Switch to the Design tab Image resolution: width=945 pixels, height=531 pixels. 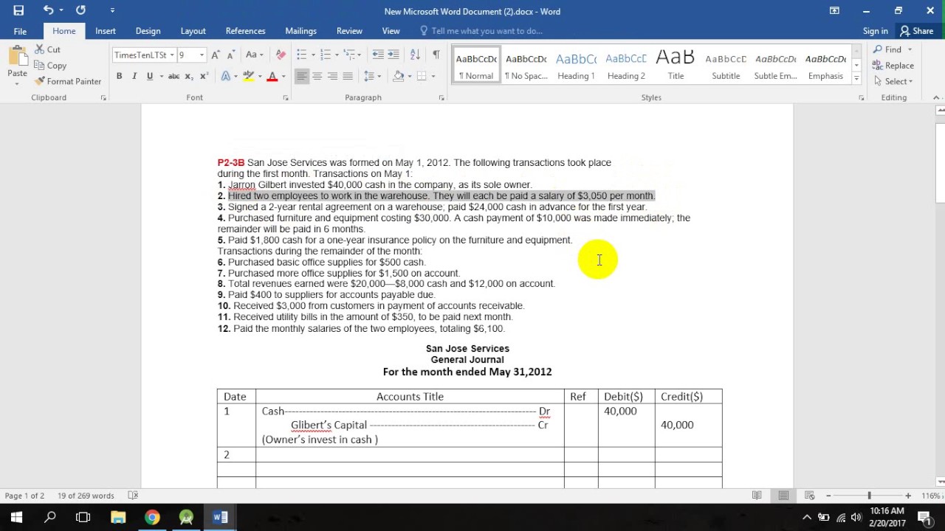[148, 31]
